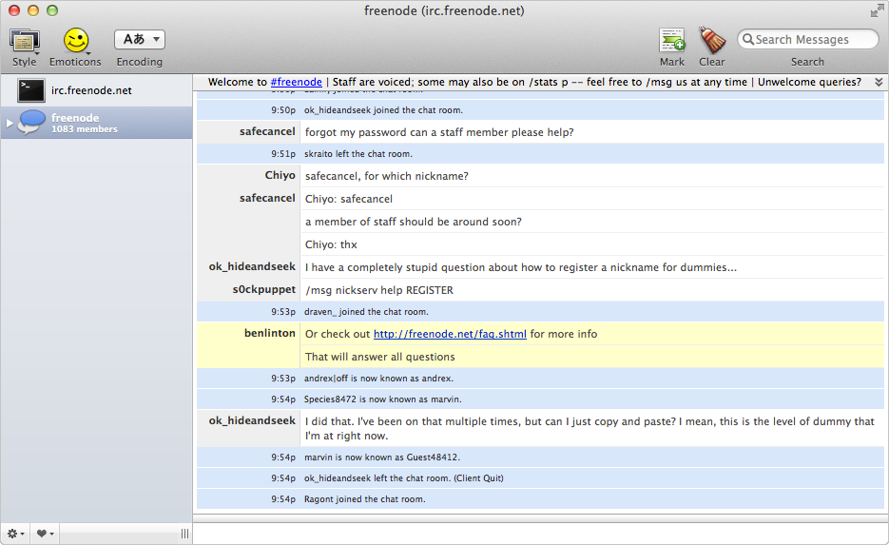Click "Chiyo: thx" message
The height and width of the screenshot is (545, 889).
(331, 244)
